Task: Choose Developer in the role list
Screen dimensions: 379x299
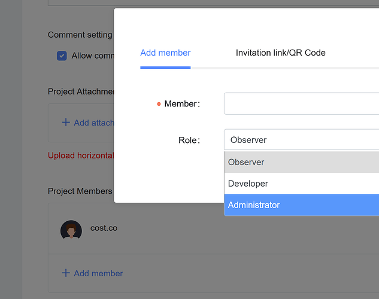Action: 302,184
